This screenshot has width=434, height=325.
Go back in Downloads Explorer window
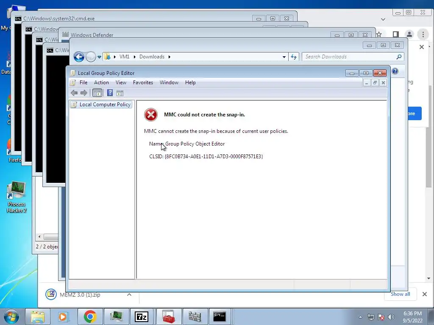[79, 57]
